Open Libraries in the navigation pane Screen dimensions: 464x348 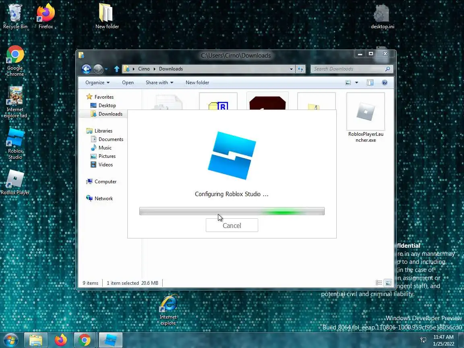99,131
